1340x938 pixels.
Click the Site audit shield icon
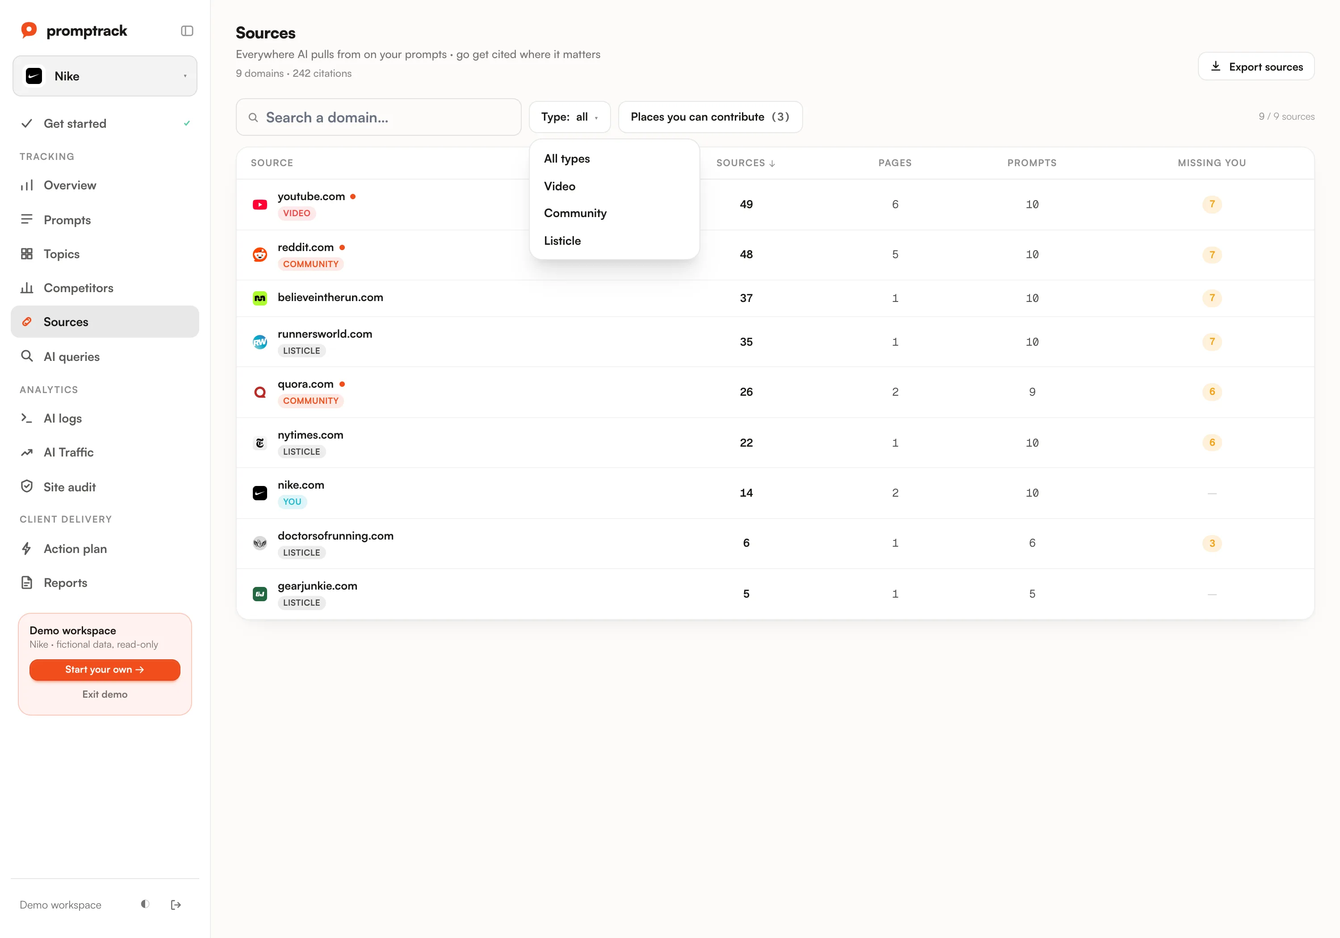click(x=27, y=486)
